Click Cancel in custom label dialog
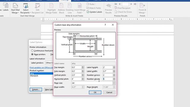 click(109, 92)
